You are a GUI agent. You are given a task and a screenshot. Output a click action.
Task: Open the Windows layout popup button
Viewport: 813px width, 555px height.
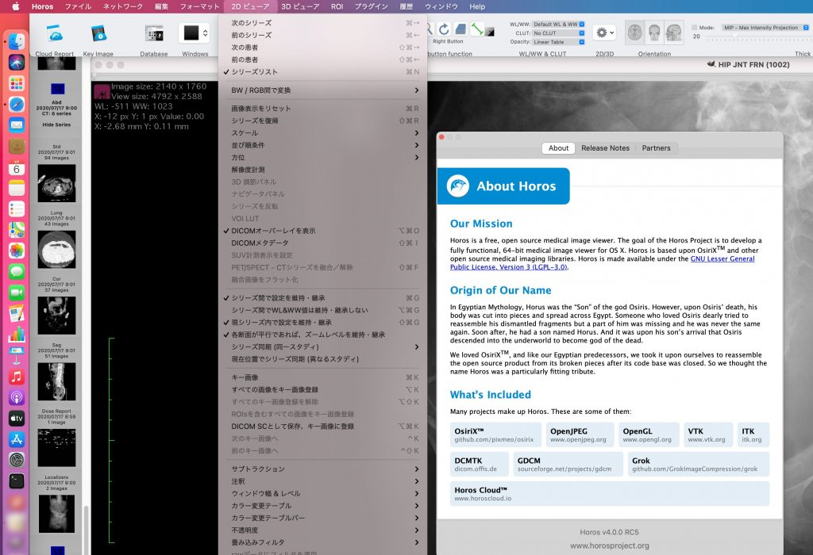point(195,33)
